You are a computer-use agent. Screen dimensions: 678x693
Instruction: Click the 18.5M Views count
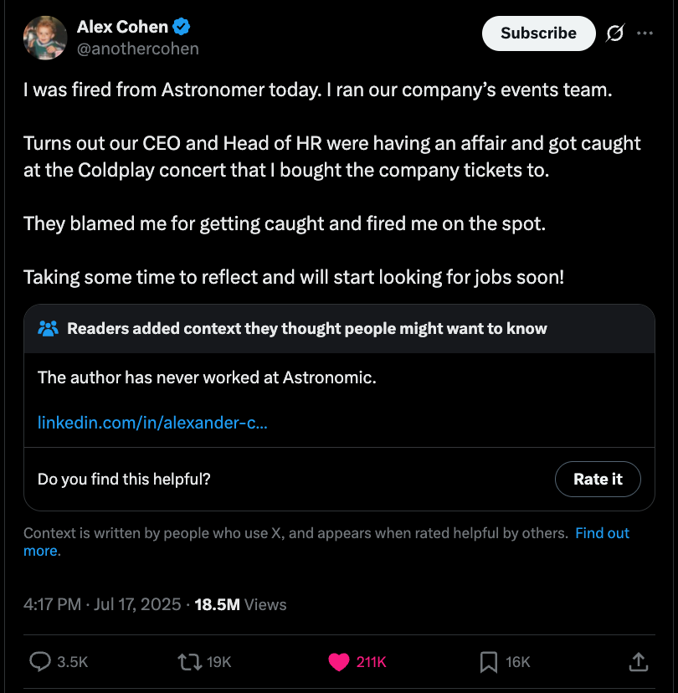(240, 604)
